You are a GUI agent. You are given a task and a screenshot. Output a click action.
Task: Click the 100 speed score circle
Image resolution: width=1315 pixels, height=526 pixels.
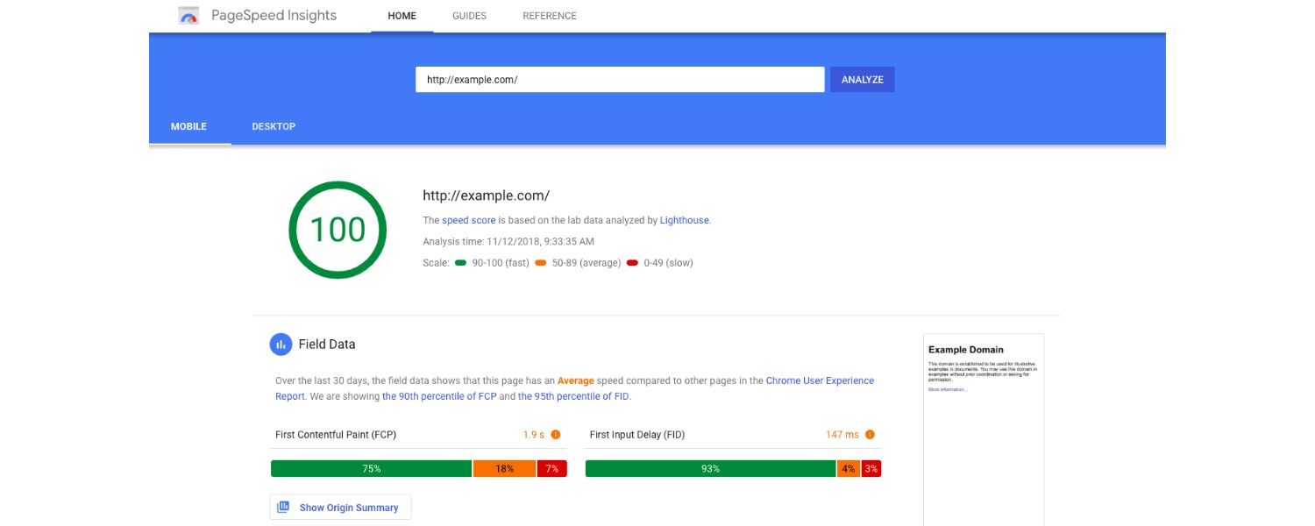click(x=338, y=229)
